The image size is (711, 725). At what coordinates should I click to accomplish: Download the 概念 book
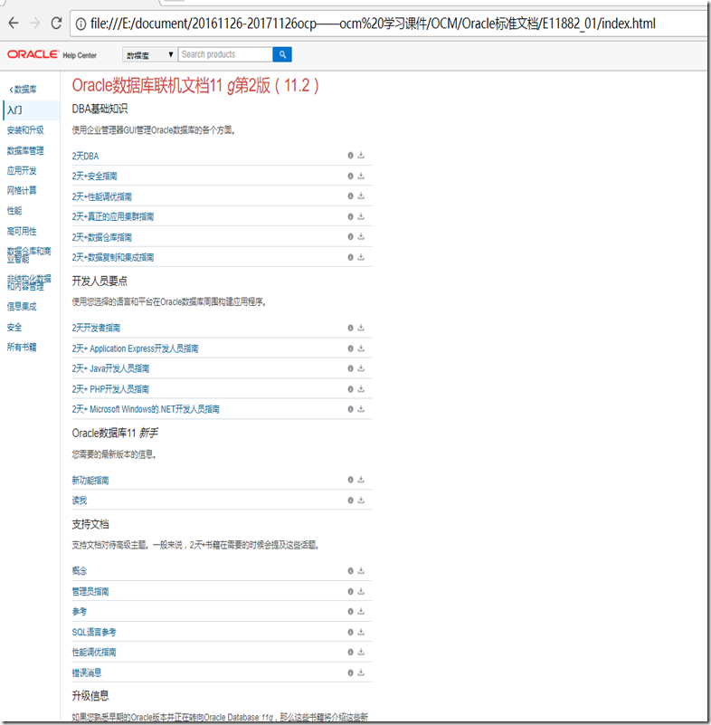361,571
